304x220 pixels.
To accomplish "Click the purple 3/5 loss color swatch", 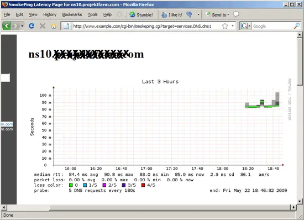I will click(x=124, y=185).
